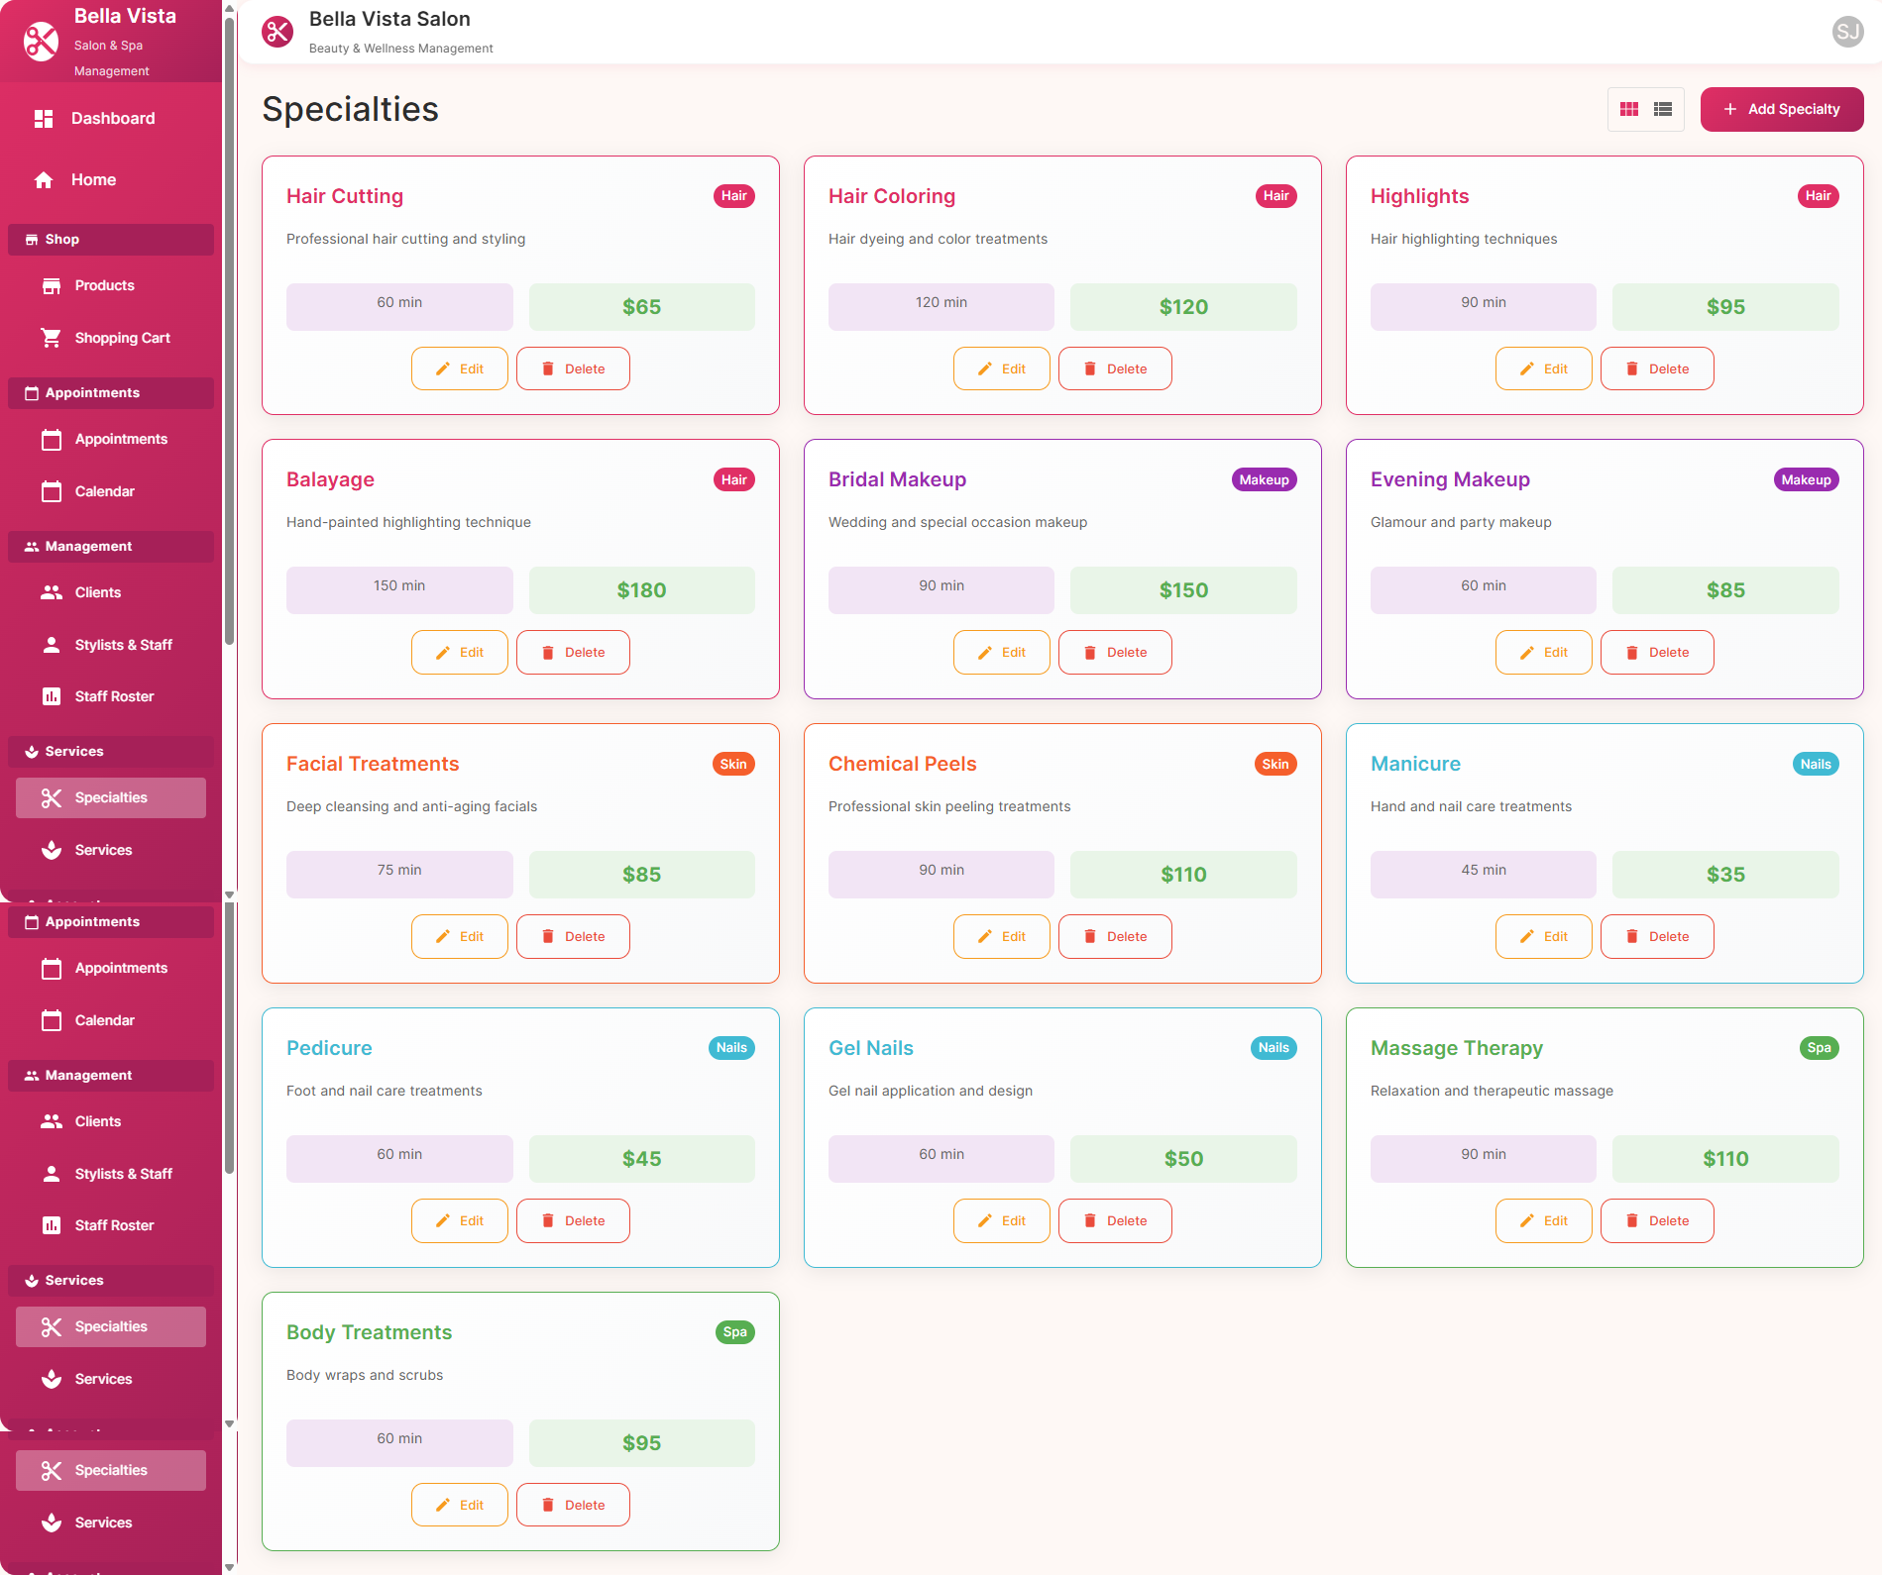Delete the Gel Nails specialty

click(x=1114, y=1221)
